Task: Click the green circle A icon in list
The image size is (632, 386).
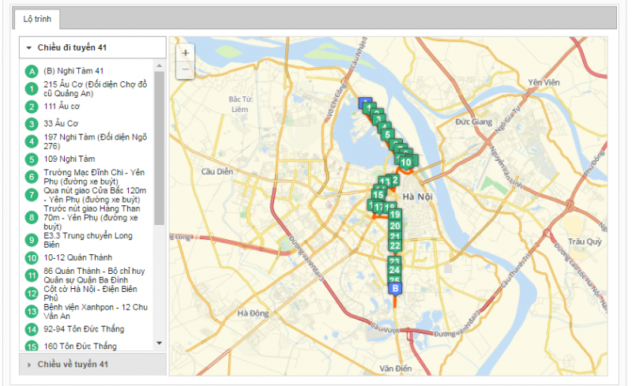Action: click(32, 72)
